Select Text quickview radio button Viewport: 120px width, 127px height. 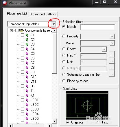pos(98,122)
